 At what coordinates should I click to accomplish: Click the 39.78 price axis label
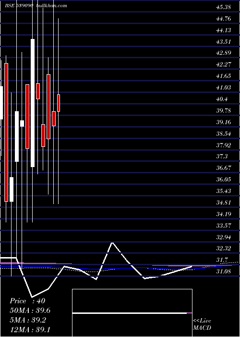coord(224,111)
